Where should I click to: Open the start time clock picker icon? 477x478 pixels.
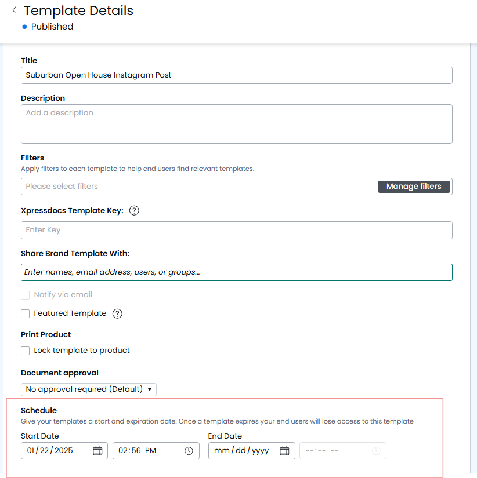click(189, 451)
